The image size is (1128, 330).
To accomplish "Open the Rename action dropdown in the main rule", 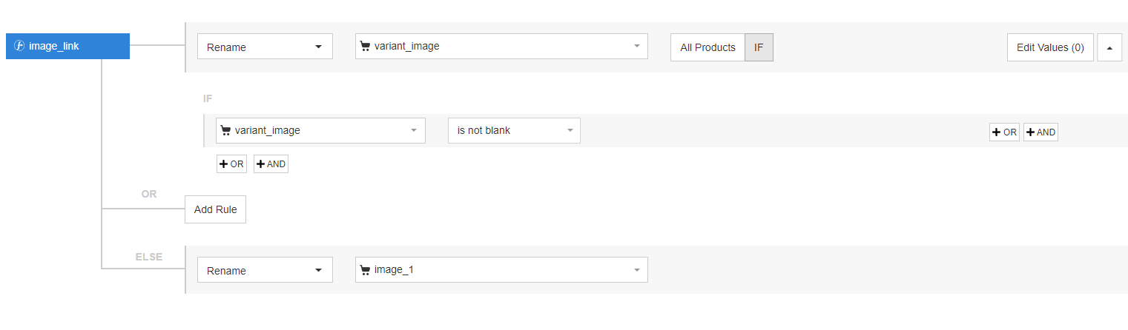I will 265,47.
